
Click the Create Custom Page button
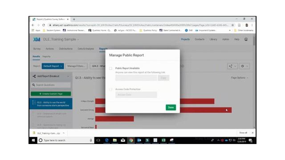coord(51,94)
